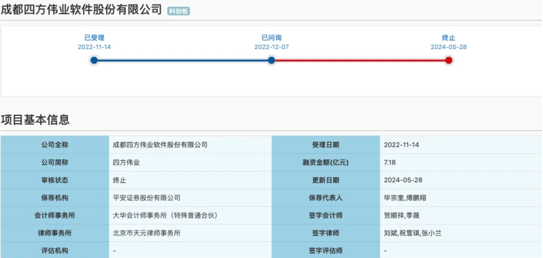The width and height of the screenshot is (543, 258).
Task: Click 平安证券股份有限公司 value
Action: tap(147, 198)
